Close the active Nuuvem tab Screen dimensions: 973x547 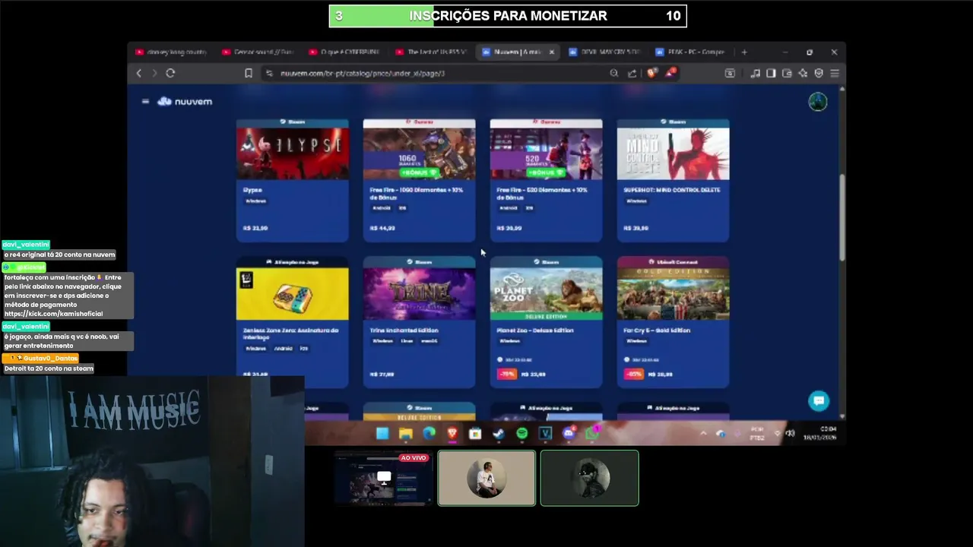click(x=552, y=52)
